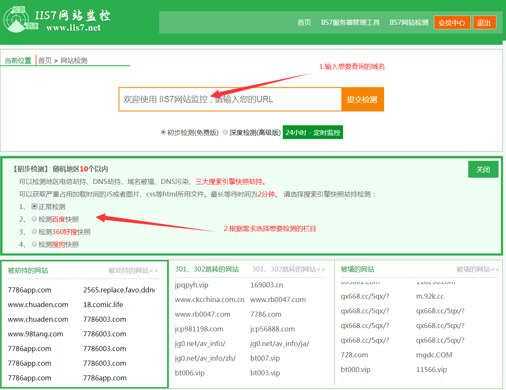The width and height of the screenshot is (506, 390).
Task: Select 初步检测(免费版) radio option
Action: (x=163, y=132)
